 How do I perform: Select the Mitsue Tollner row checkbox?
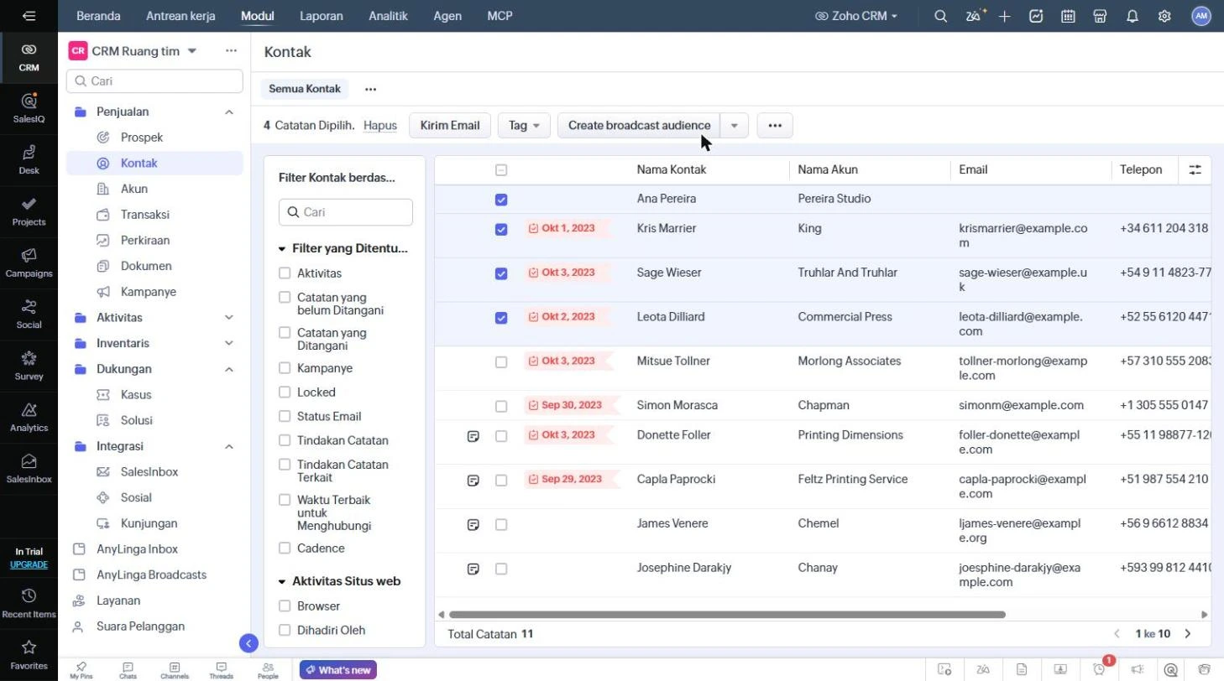tap(501, 362)
